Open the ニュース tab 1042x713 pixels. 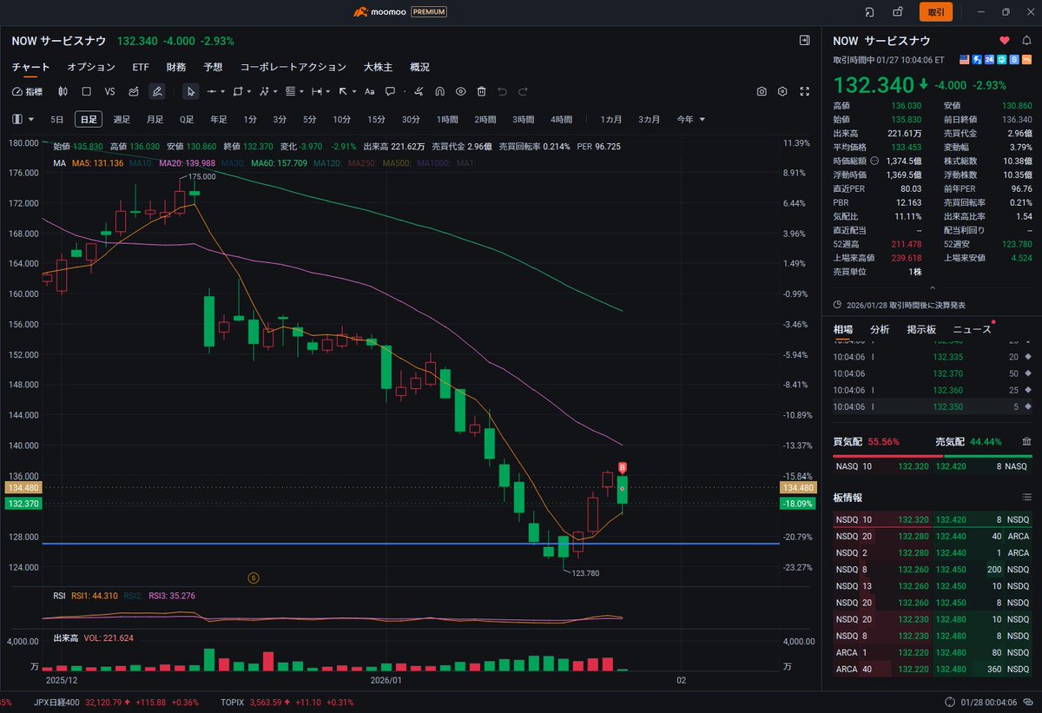click(x=972, y=329)
